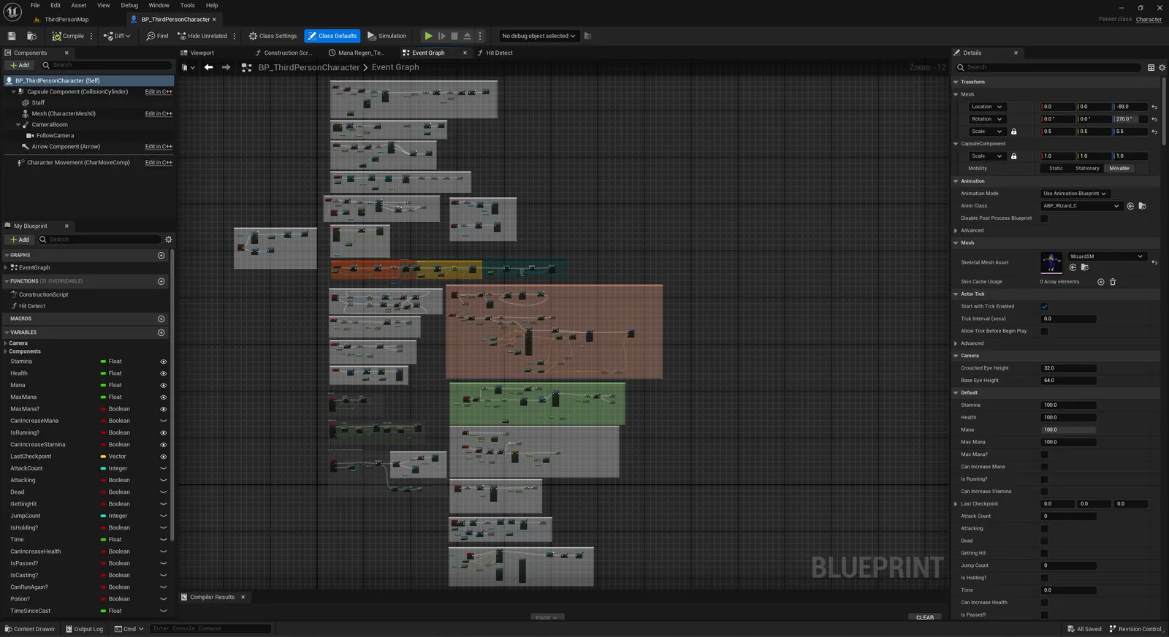
Task: Open Class Settings
Action: pyautogui.click(x=273, y=36)
